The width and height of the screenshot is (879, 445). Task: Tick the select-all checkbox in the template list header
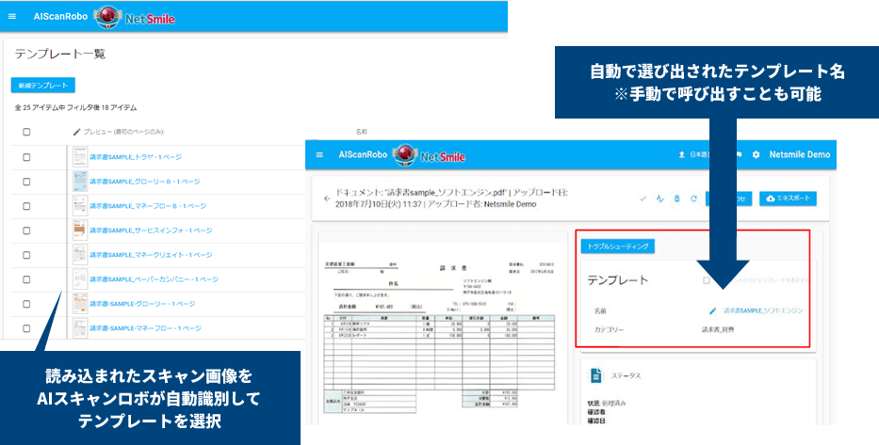pyautogui.click(x=26, y=132)
